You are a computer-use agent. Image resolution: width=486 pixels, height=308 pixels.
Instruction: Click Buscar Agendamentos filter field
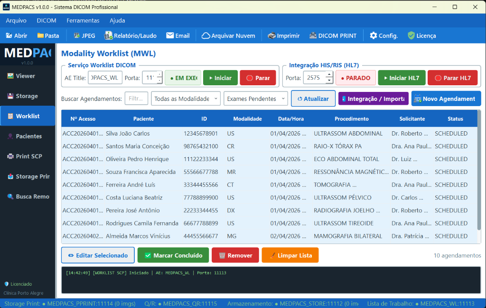pos(136,99)
